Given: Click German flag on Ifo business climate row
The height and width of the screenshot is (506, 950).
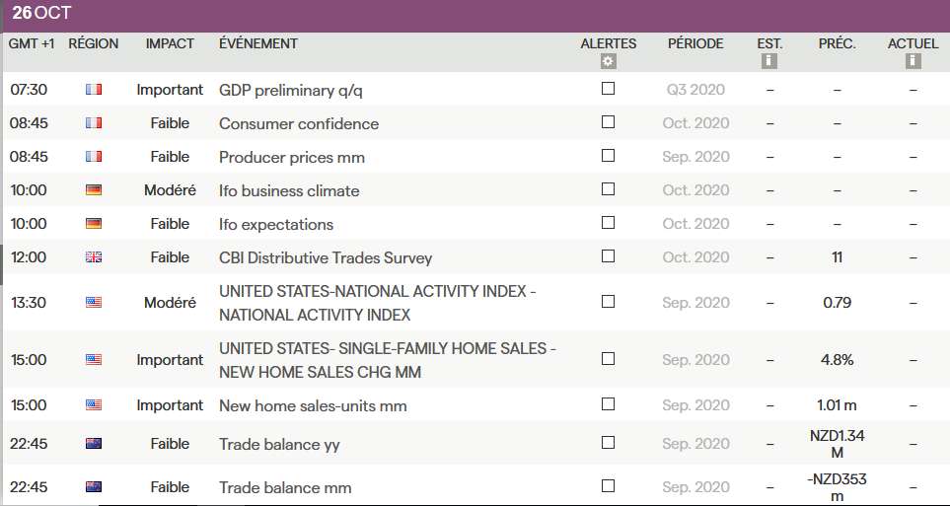Looking at the screenshot, I should pyautogui.click(x=94, y=190).
